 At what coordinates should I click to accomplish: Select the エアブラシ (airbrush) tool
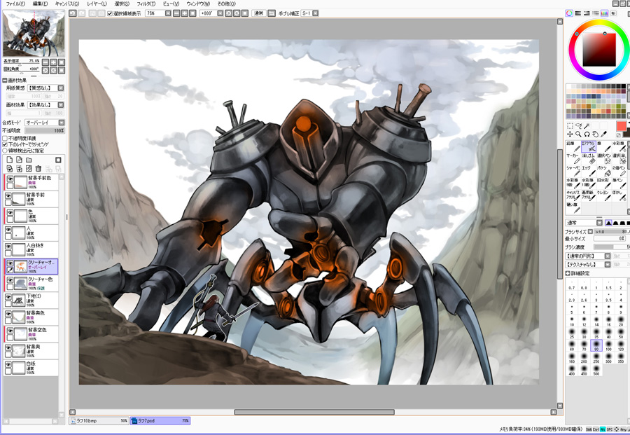588,146
